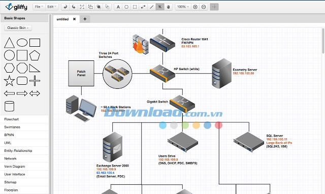Pick the ellipse shape in library

[22, 43]
